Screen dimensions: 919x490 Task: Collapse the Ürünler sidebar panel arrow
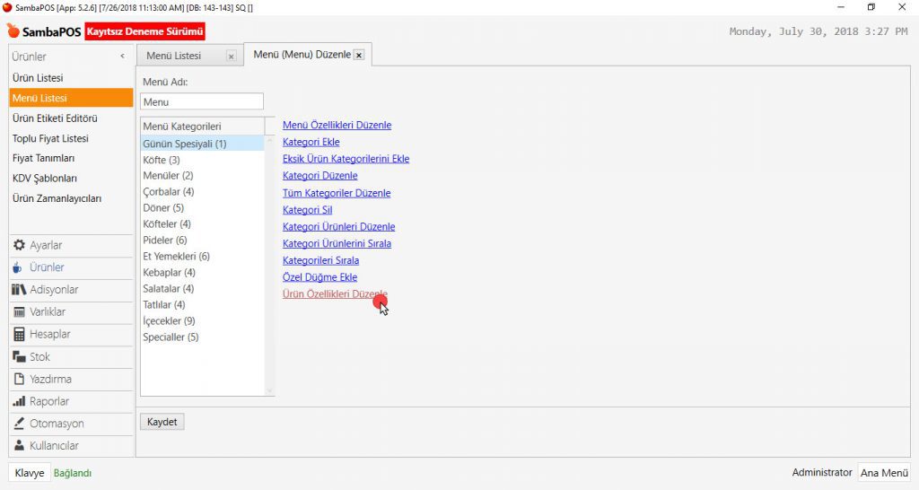coord(122,57)
